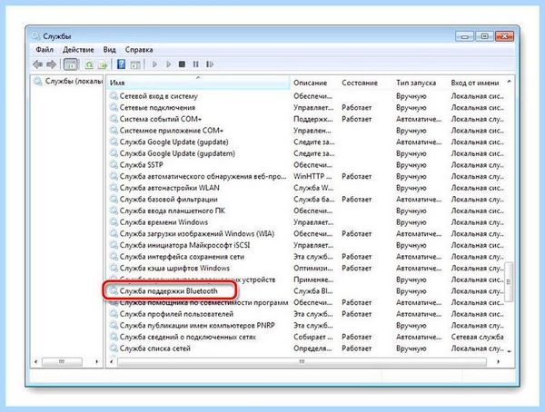Click services list horizontal scrollbar thumb
The image size is (545, 412).
[302, 362]
